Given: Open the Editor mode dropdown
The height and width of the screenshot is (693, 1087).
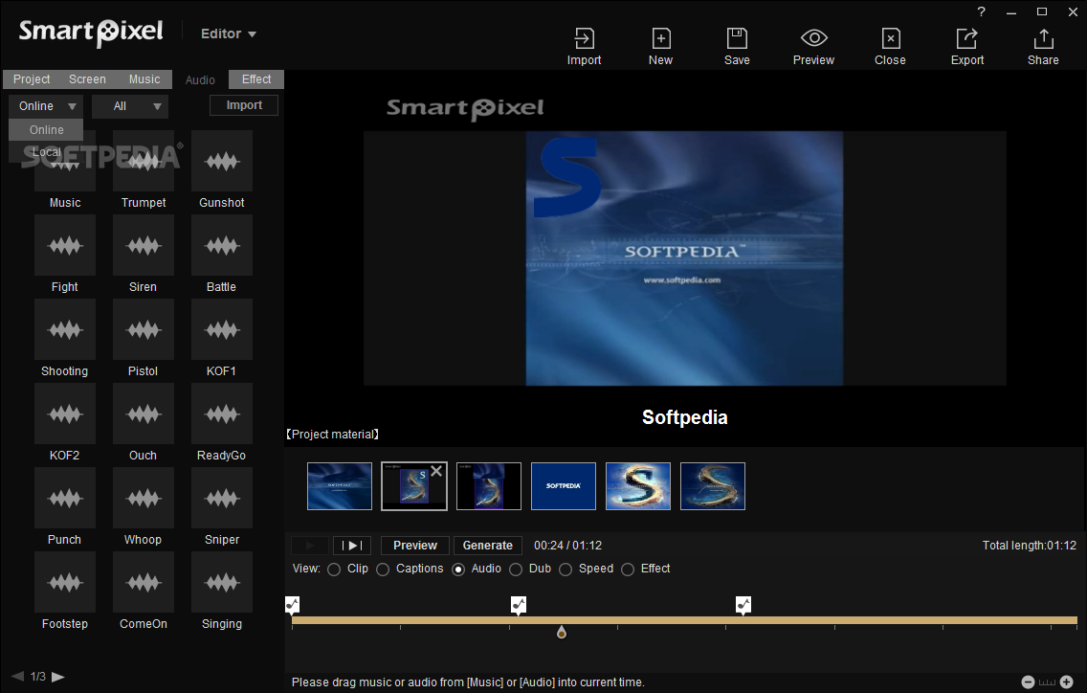Looking at the screenshot, I should [x=228, y=34].
